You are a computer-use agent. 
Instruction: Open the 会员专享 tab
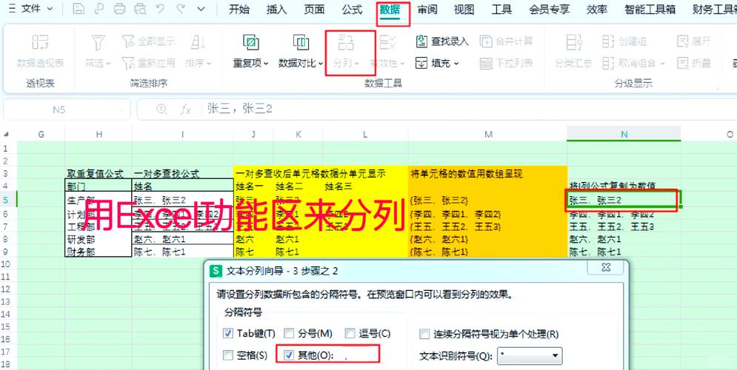[549, 10]
